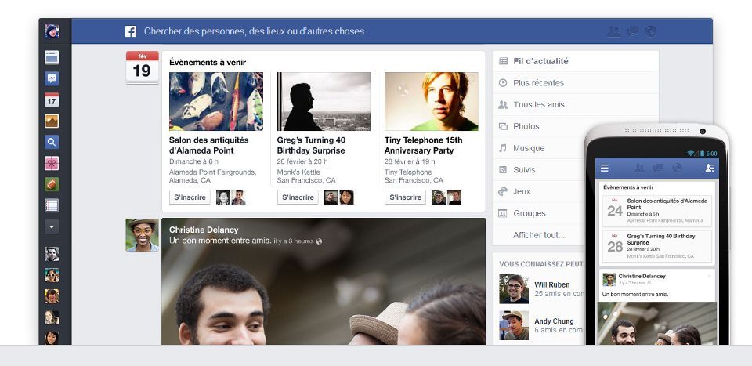This screenshot has width=752, height=366.
Task: Select the Plus récentes feed filter
Action: 538,83
